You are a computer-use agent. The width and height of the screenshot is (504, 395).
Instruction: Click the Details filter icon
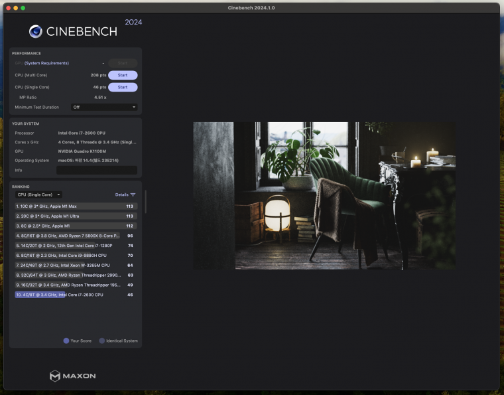133,195
